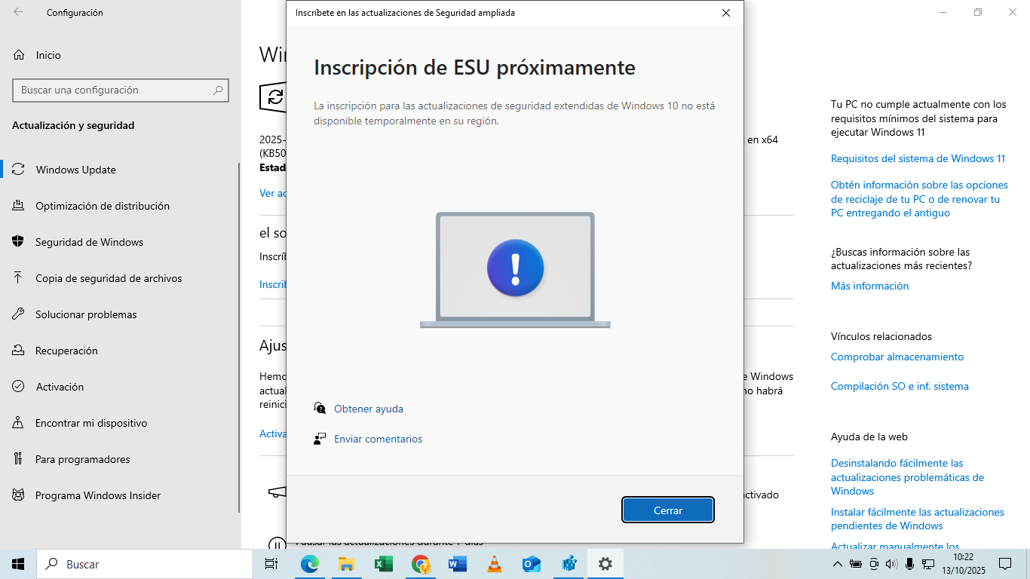Image resolution: width=1030 pixels, height=579 pixels.
Task: Select Windows Update in sidebar
Action: point(121,170)
